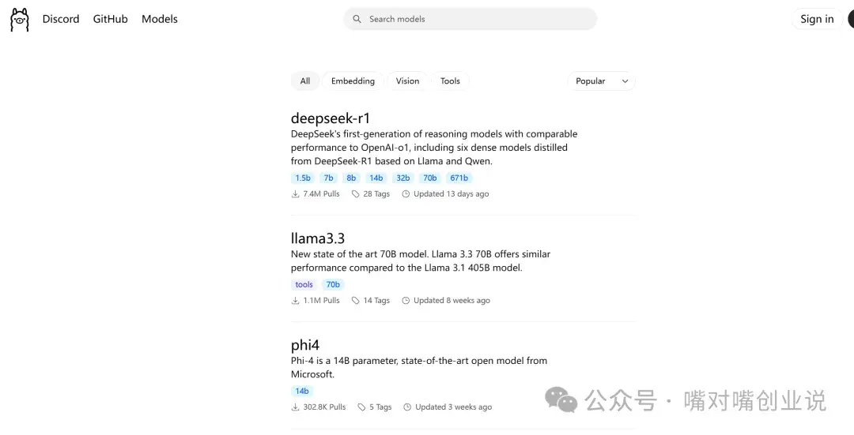
Task: Click the deepseek-r1 tags icon
Action: coord(356,194)
